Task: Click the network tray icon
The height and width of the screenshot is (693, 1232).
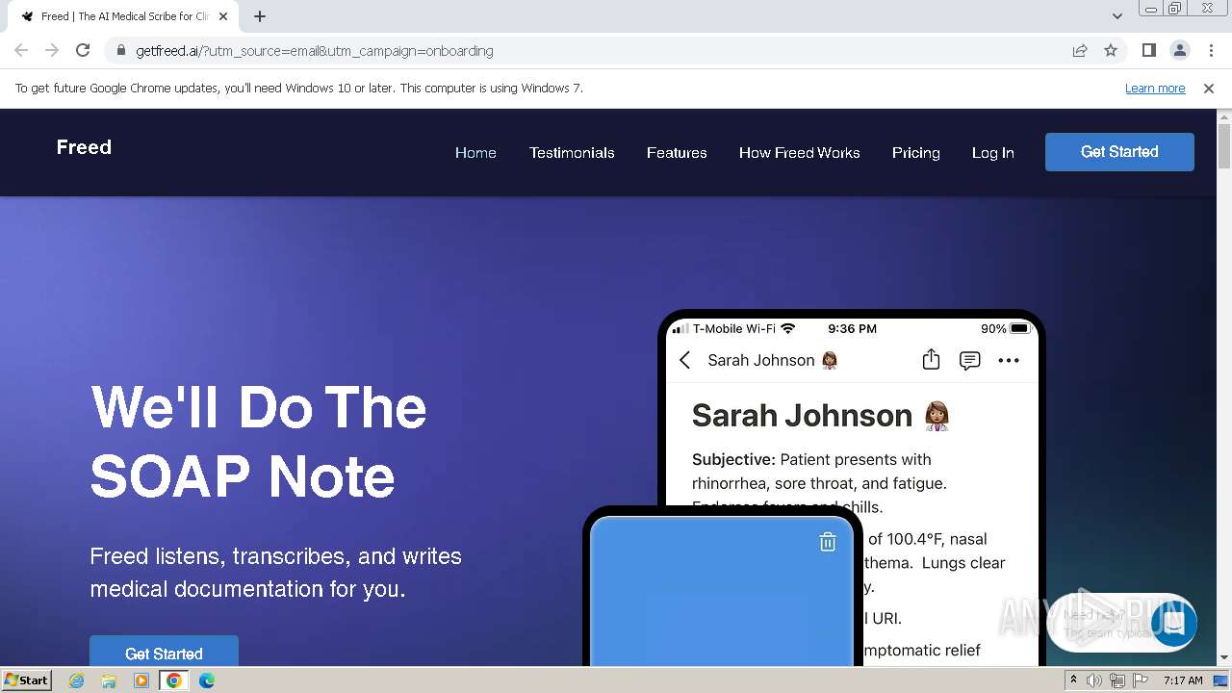Action: 1117,680
